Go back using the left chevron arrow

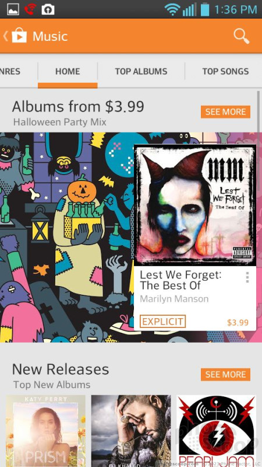[x=5, y=36]
